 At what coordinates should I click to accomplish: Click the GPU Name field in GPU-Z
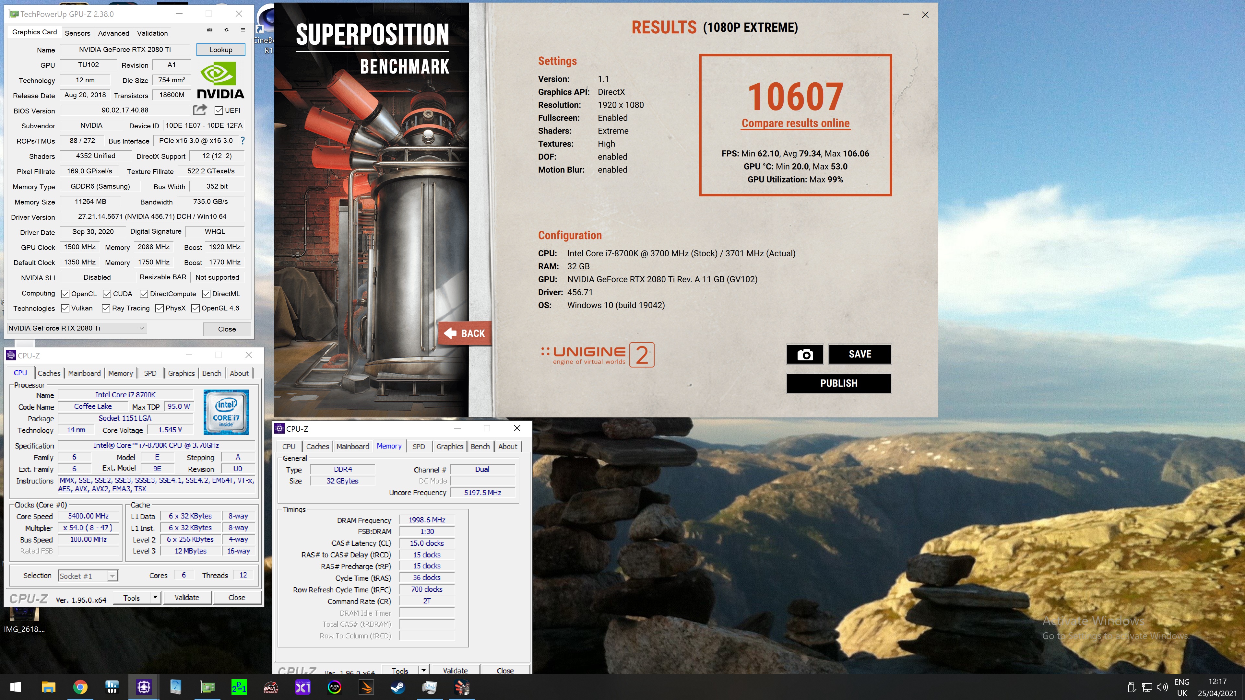125,49
